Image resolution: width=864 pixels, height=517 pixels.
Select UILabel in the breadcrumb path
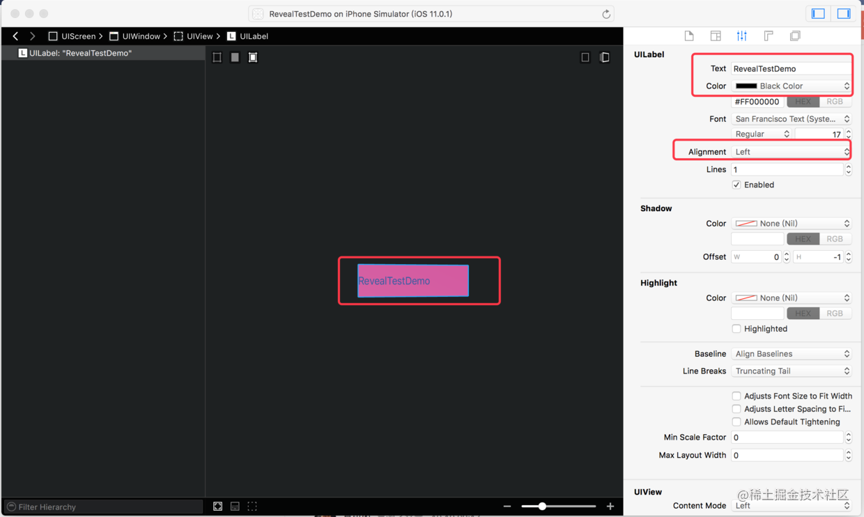(x=247, y=36)
